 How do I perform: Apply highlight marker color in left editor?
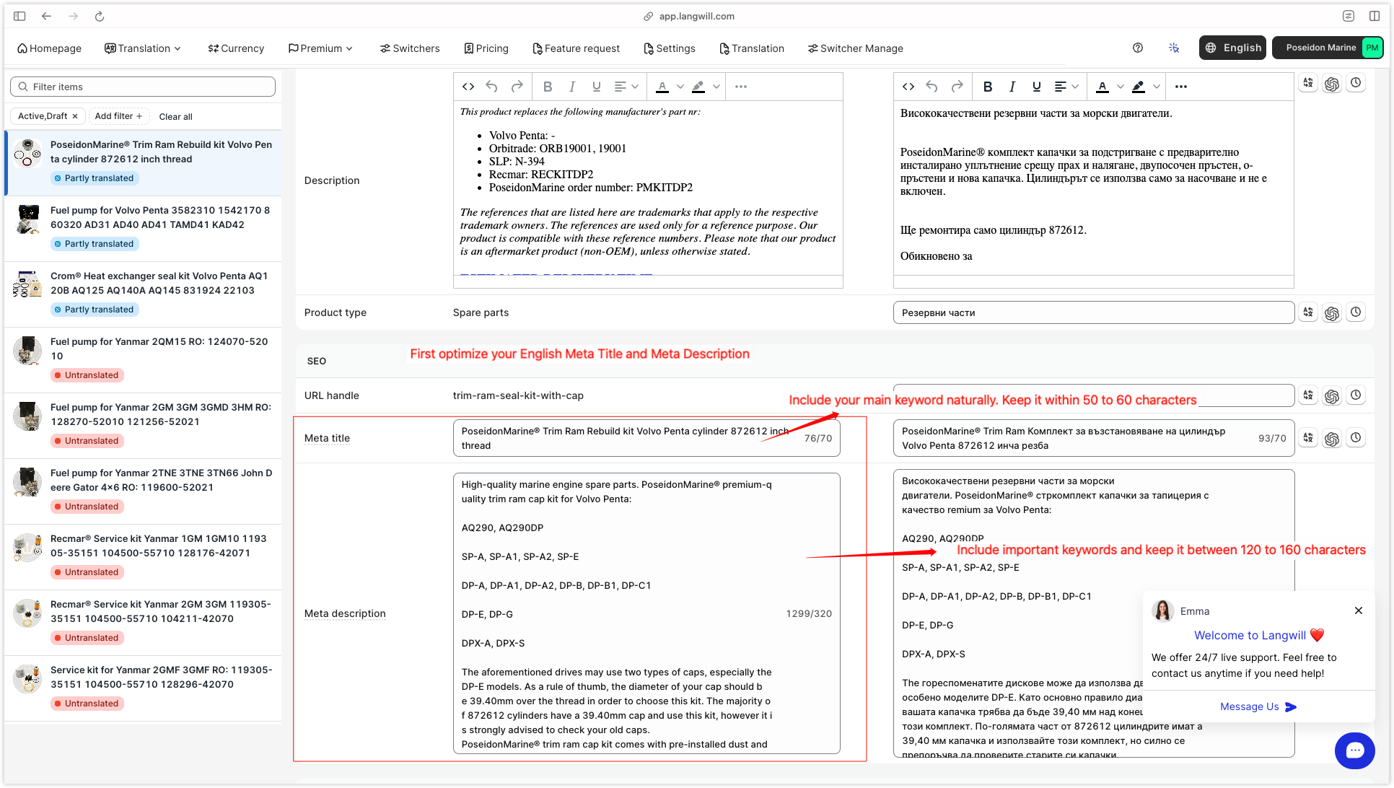coord(698,87)
